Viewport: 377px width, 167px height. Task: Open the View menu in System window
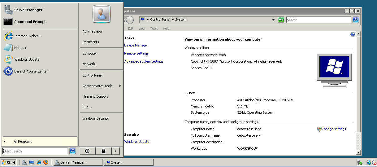(142, 29)
